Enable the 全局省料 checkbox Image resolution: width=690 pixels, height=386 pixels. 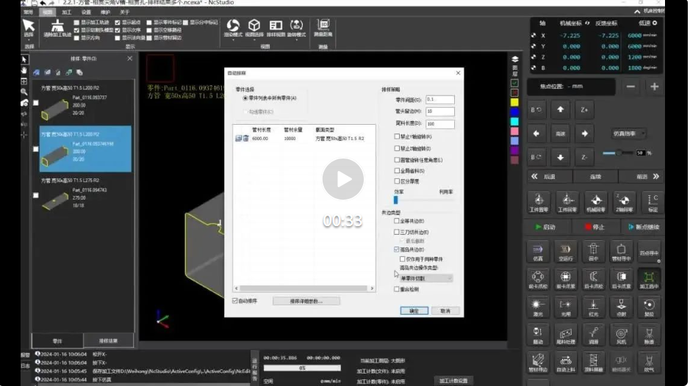pos(398,171)
